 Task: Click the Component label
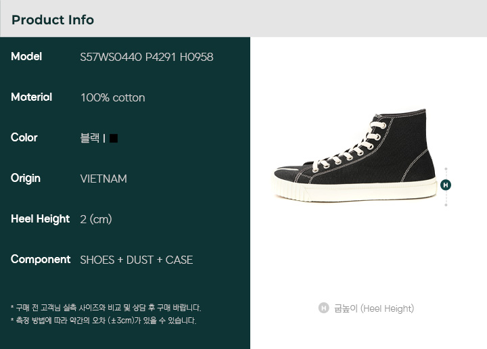41,260
